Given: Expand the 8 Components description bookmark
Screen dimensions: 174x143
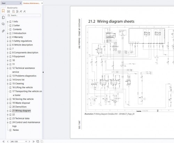Looking at the screenshot, I should 8,53.
